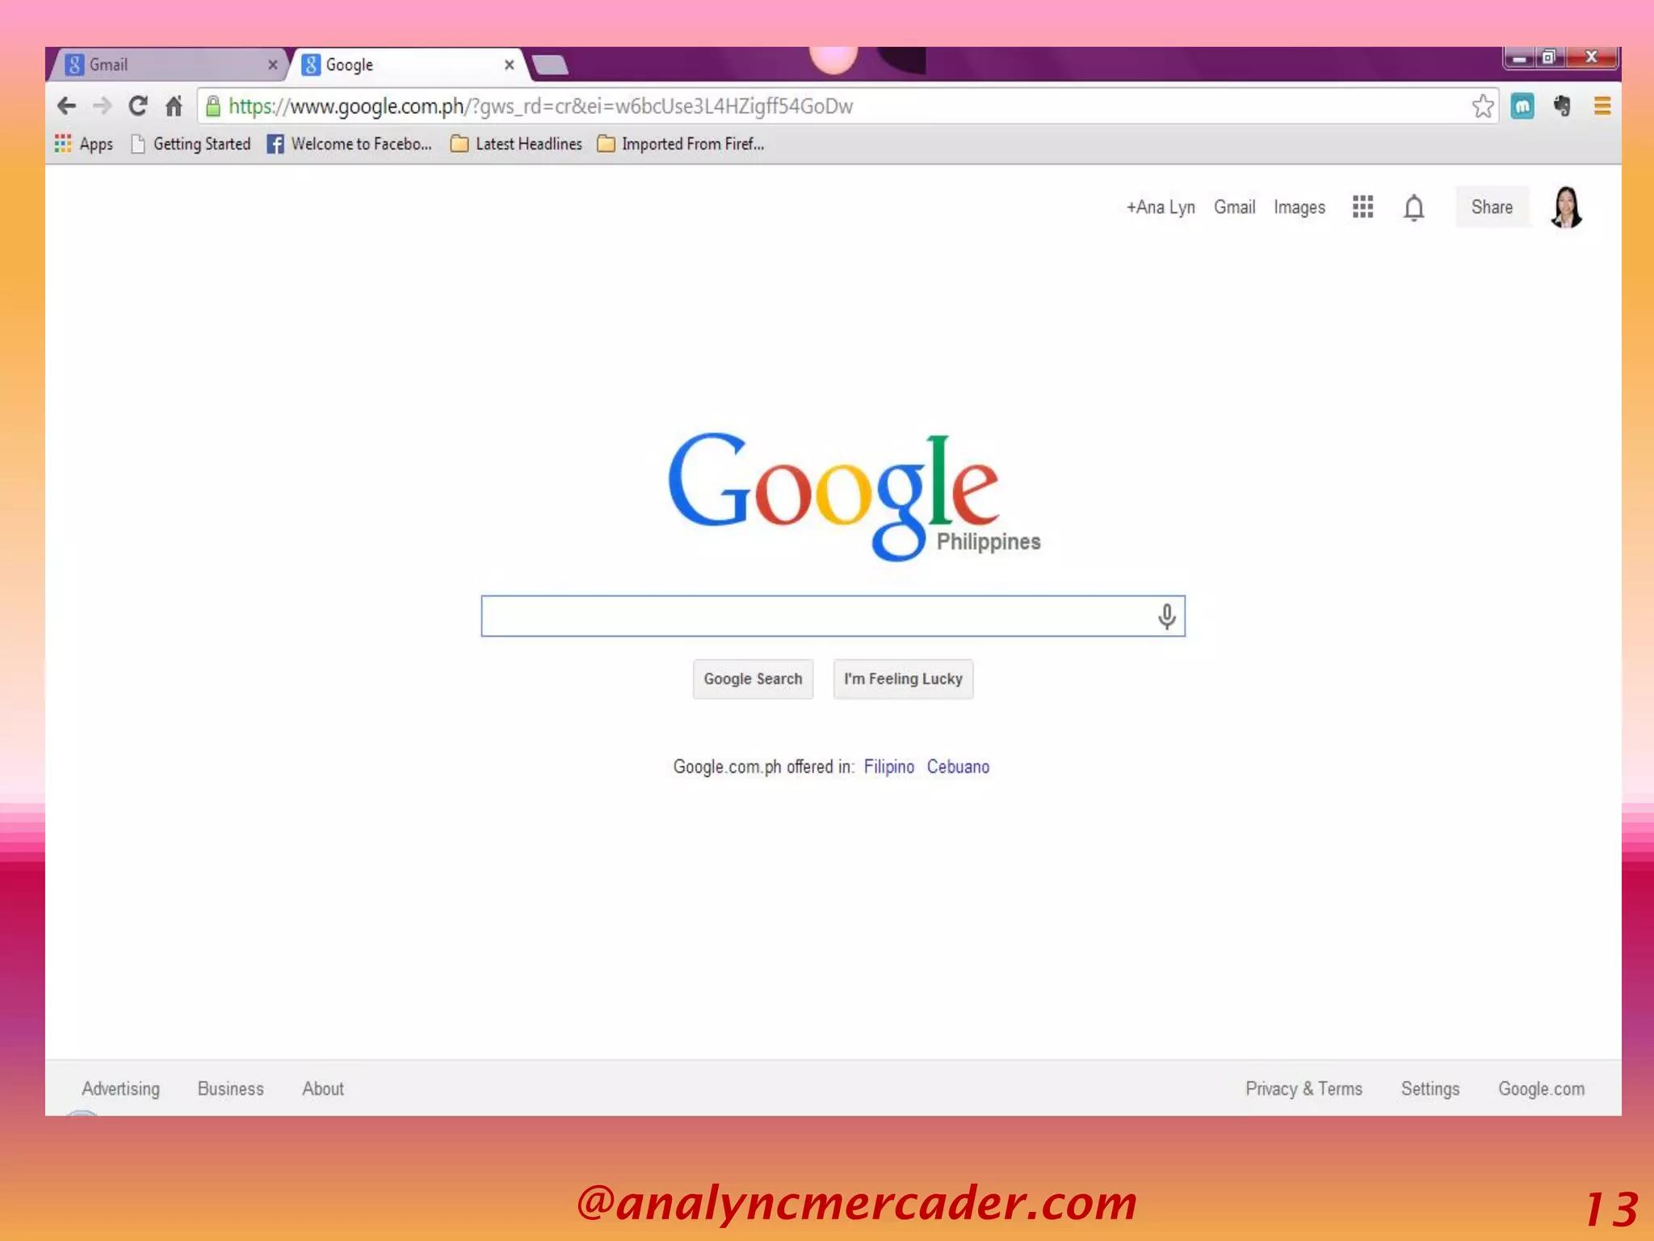
Task: Restore down the Chrome window
Action: (x=1549, y=57)
